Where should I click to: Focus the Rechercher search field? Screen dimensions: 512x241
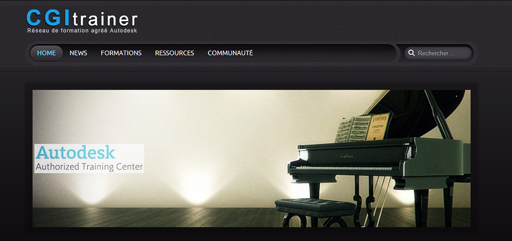(438, 53)
